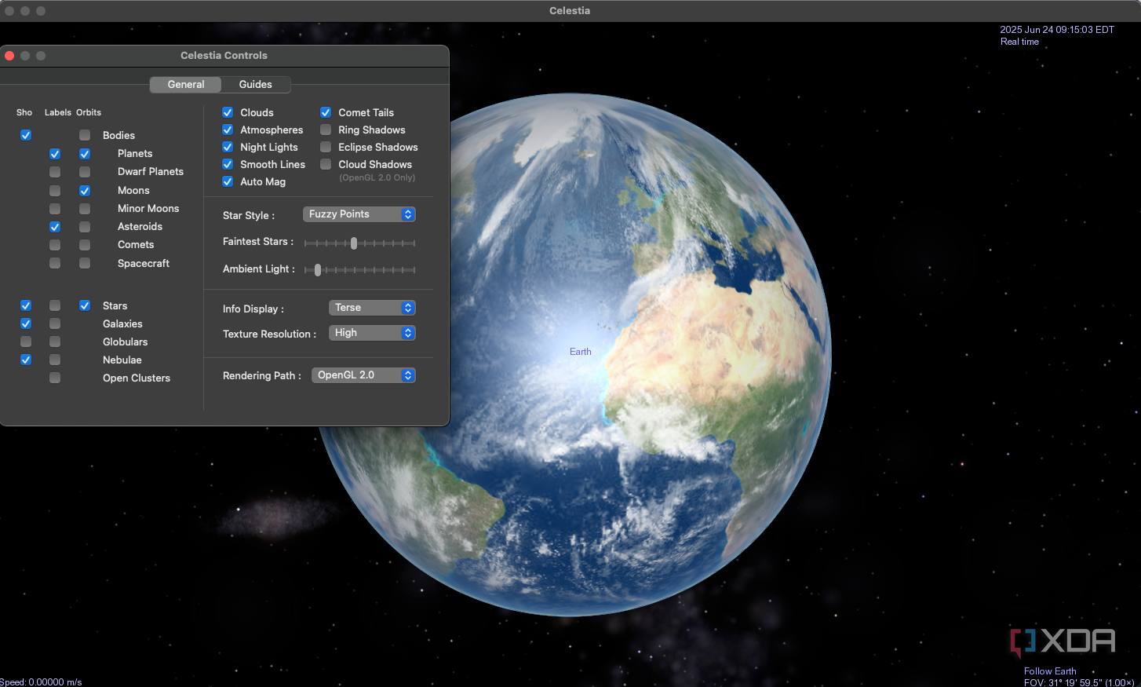
Task: Disable the Auto Mag checkbox
Action: click(x=228, y=181)
